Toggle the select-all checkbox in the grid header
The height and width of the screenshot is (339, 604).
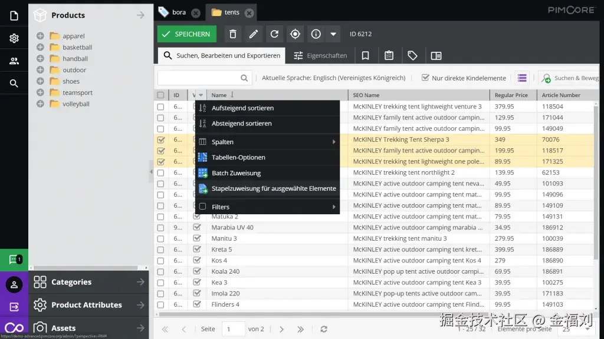point(160,95)
